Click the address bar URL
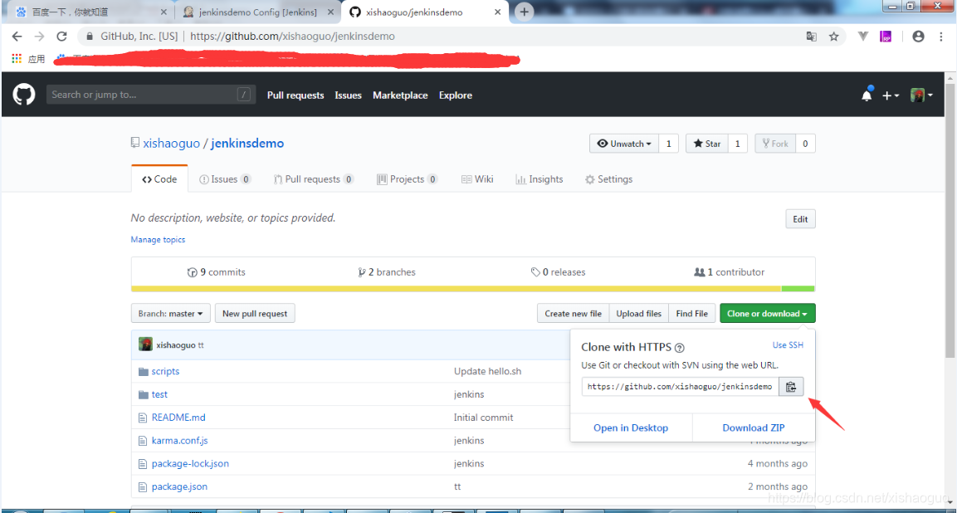Image resolution: width=957 pixels, height=513 pixels. point(292,37)
